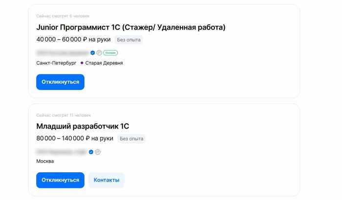Click the Санкт-Петербург location text

click(x=57, y=63)
